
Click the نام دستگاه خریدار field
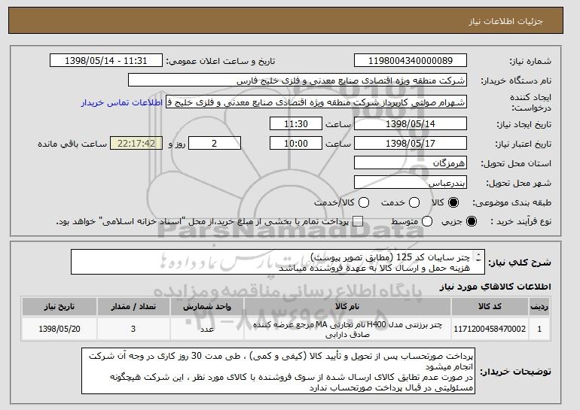(298, 80)
